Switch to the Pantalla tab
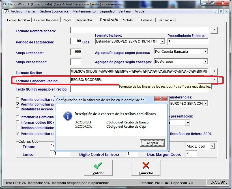Image resolution: width=232 pixels, height=189 pixels. (127, 20)
